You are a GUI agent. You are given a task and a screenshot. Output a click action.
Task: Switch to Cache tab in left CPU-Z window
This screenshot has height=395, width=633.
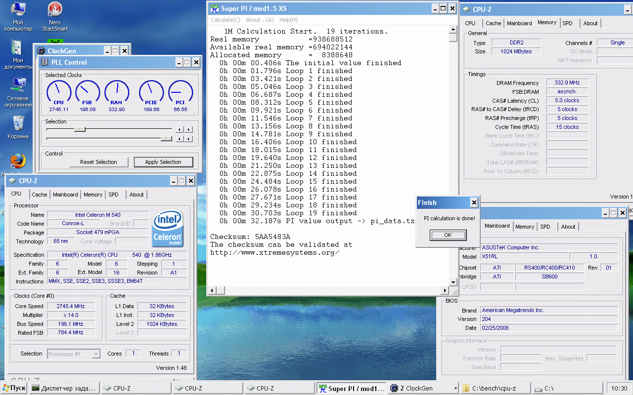click(40, 195)
